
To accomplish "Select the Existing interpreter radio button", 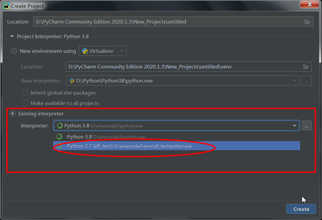I will tap(13, 113).
